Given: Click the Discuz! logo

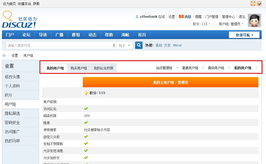Looking at the screenshot, I should click(19, 20).
